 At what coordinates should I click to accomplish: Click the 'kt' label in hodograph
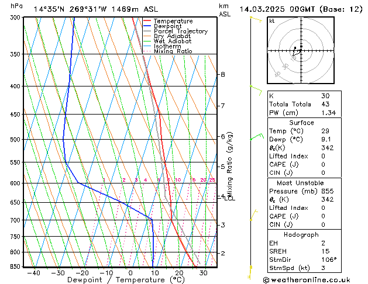(x=272, y=21)
